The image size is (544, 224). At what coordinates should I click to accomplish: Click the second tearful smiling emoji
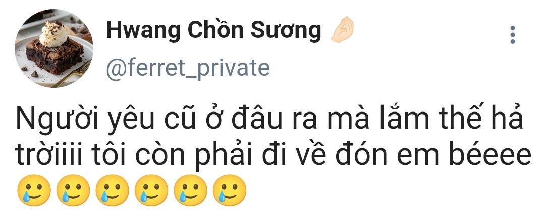pyautogui.click(x=73, y=190)
